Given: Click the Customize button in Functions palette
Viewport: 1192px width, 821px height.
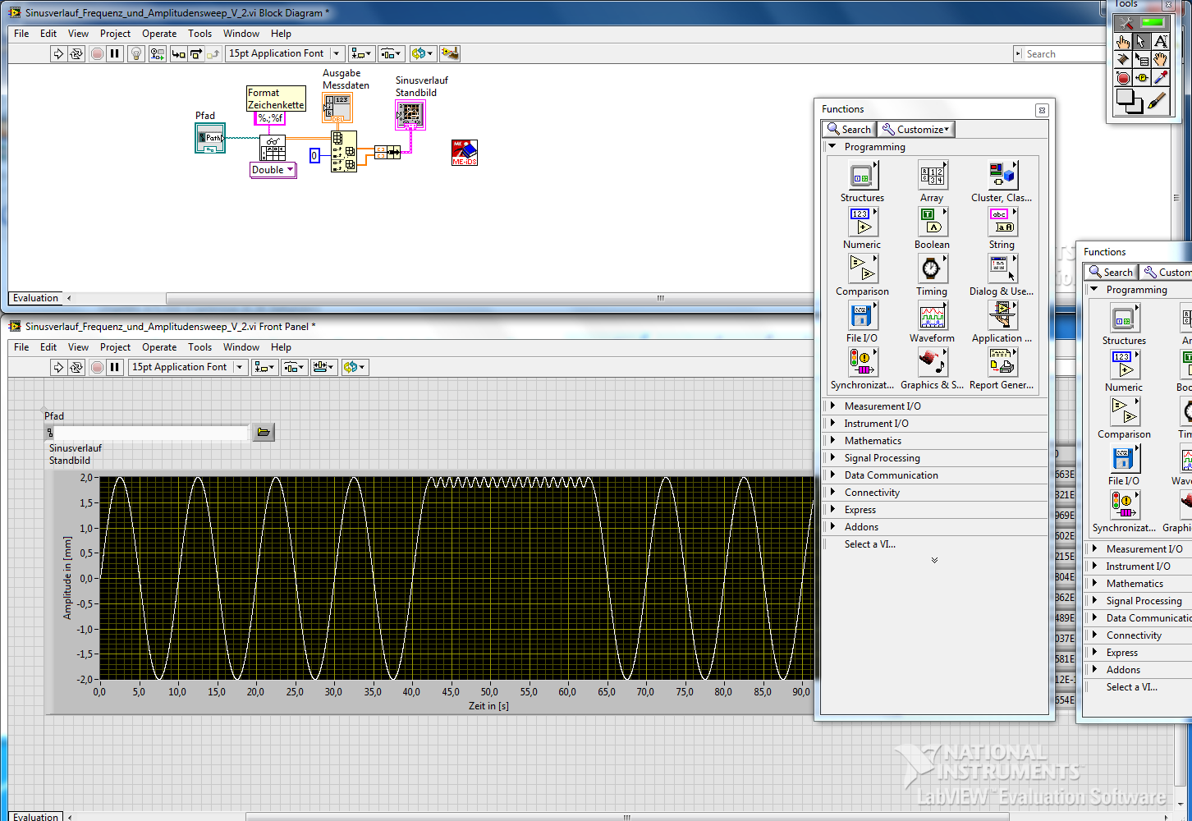Looking at the screenshot, I should click(916, 130).
